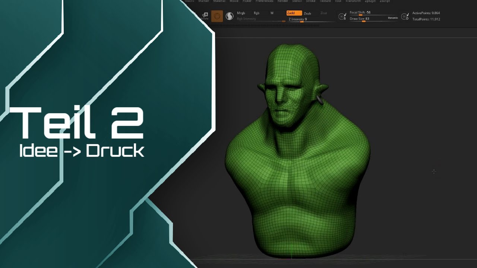This screenshot has width=477, height=268.
Task: Select the Rotate tool icon
Action: (205, 16)
